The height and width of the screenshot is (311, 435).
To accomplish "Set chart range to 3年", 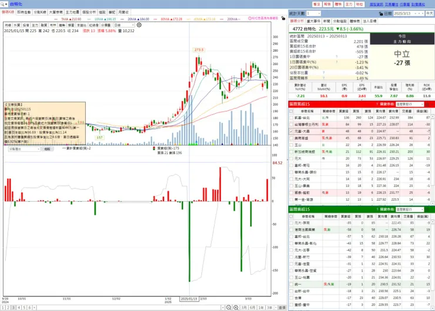I will click(x=269, y=307).
